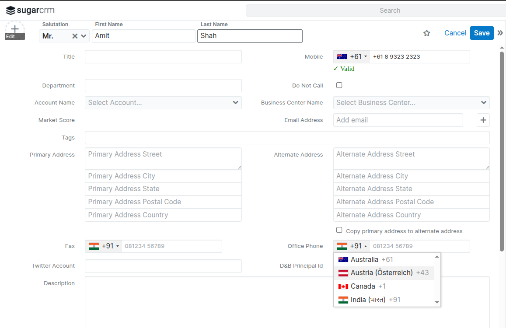
Task: Click the avatar Edit plus icon
Action: (x=15, y=30)
